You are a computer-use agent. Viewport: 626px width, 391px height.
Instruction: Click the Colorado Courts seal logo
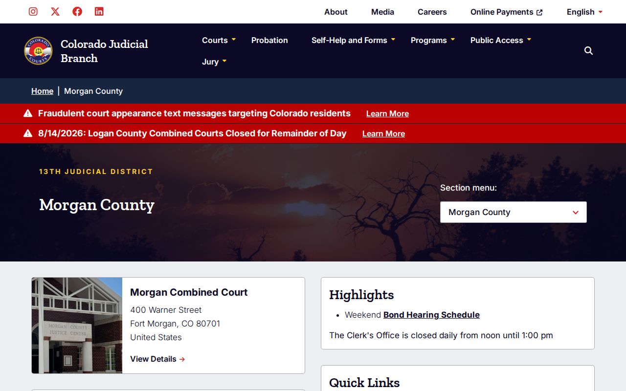pyautogui.click(x=38, y=51)
